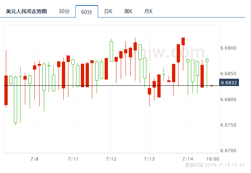
Task: Click the 7/12 date label
Action: [111, 159]
